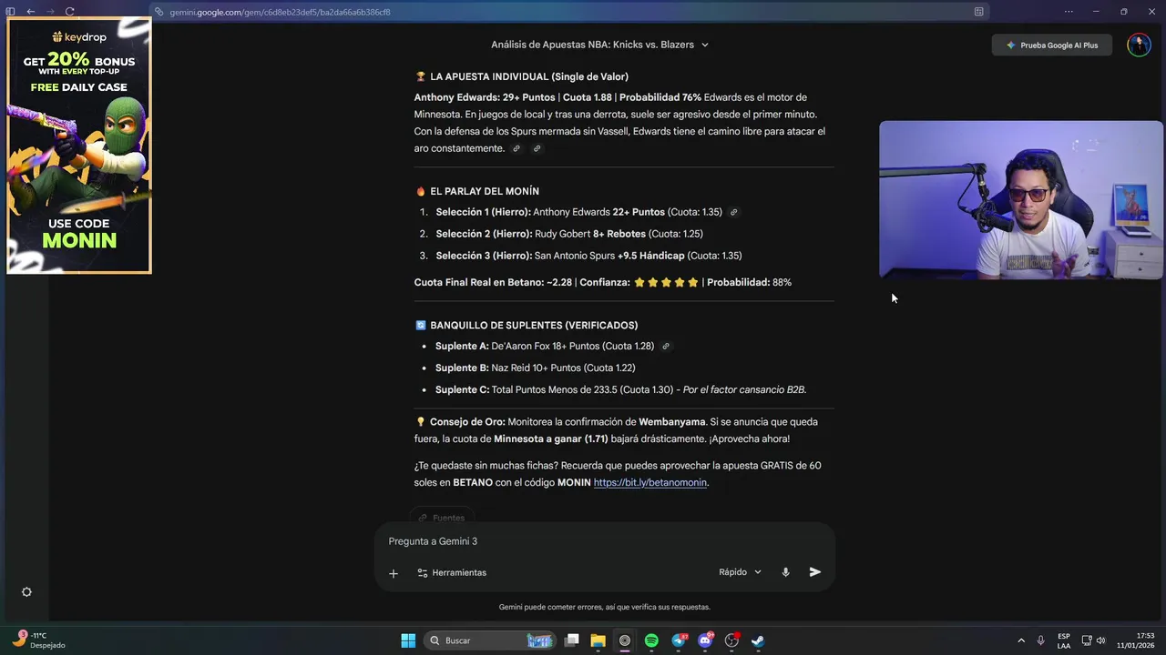
Task: Open the reader view icon in address bar
Action: point(978,12)
